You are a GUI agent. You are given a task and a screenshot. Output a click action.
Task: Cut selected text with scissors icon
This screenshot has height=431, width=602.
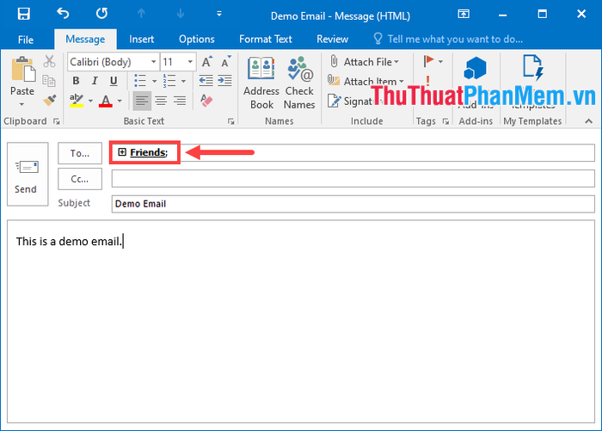click(49, 62)
